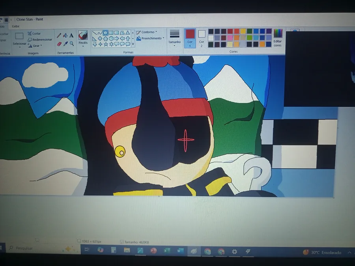Activate the Text tool (A)
The height and width of the screenshot is (266, 355).
coord(71,35)
